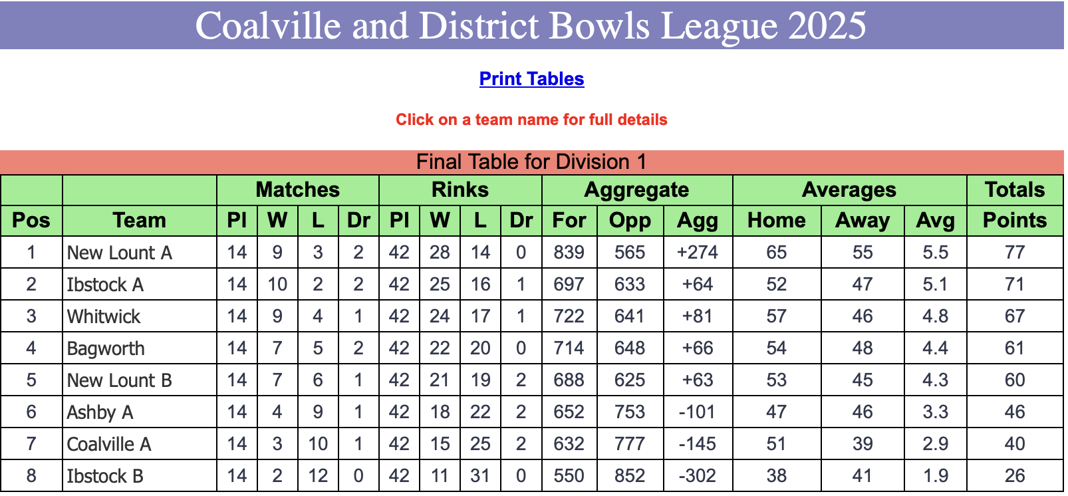Viewport: 1068px width, 496px height.
Task: Click the Home averages column header
Action: tap(777, 220)
